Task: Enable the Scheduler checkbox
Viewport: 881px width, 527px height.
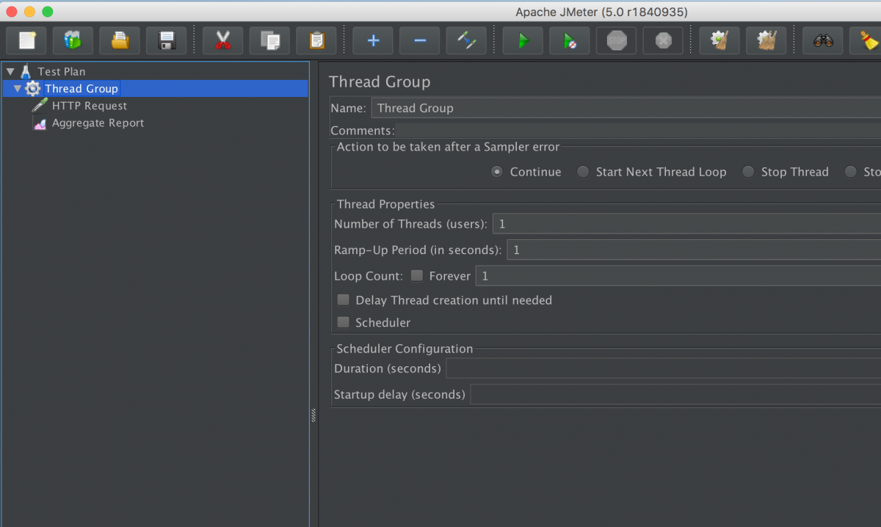Action: (x=343, y=322)
